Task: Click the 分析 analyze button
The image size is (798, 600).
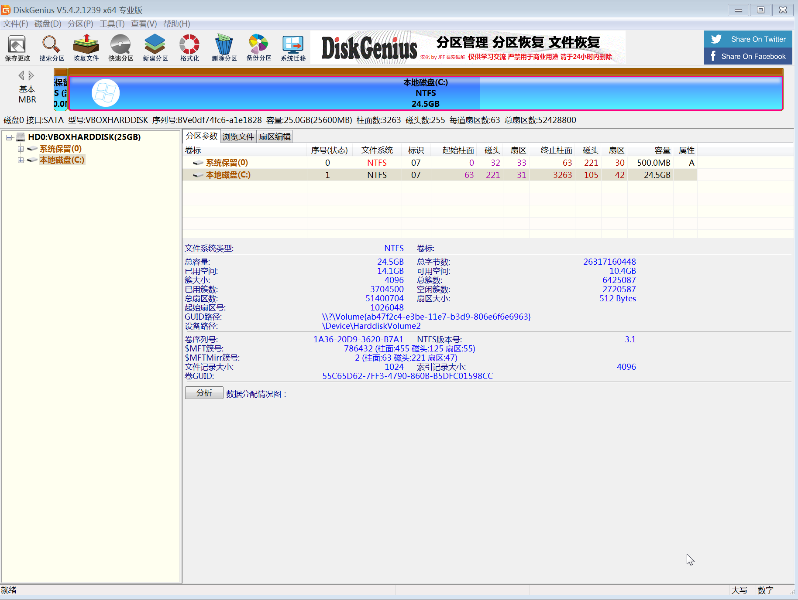Action: [x=204, y=393]
